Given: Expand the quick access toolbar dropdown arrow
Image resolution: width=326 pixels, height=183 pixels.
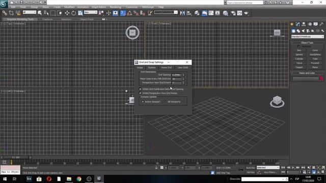Looking at the screenshot, I should 45,3.
